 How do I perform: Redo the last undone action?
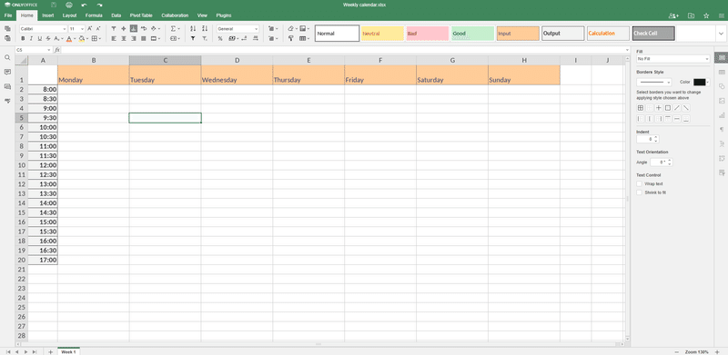(x=99, y=5)
